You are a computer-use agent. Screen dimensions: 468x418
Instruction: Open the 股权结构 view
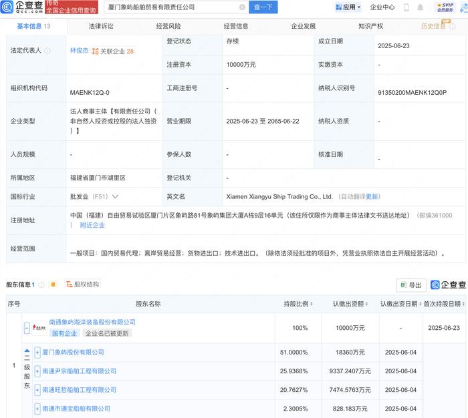click(83, 284)
